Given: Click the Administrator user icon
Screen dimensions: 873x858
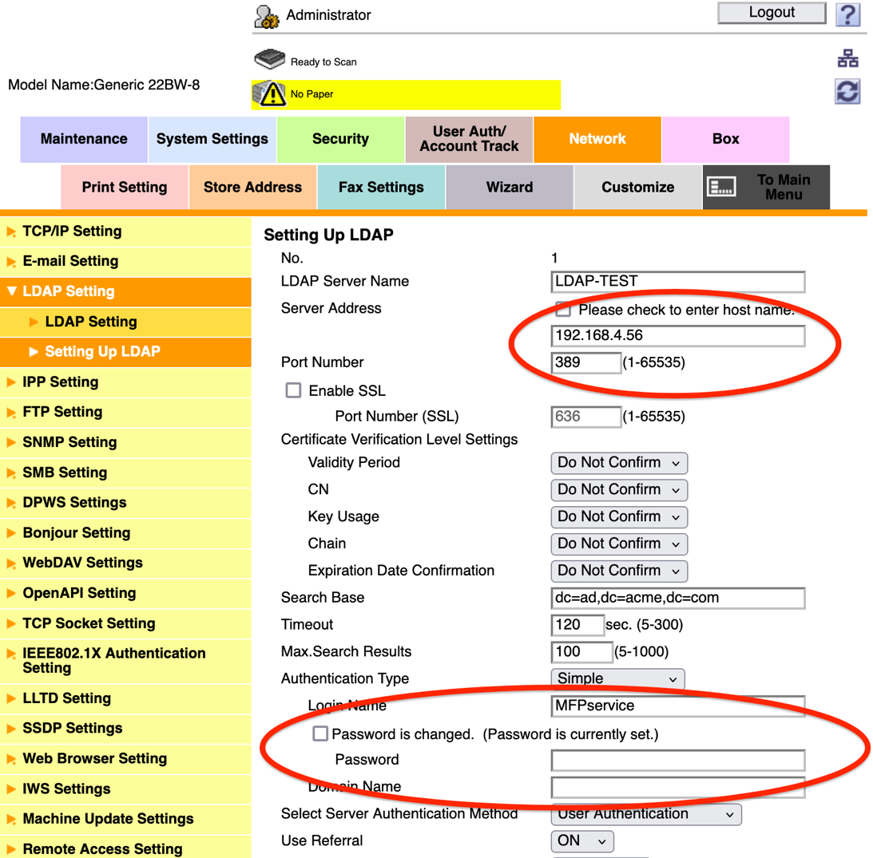Looking at the screenshot, I should (x=267, y=16).
